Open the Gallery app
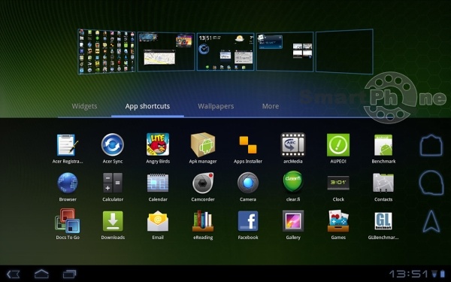 click(293, 221)
